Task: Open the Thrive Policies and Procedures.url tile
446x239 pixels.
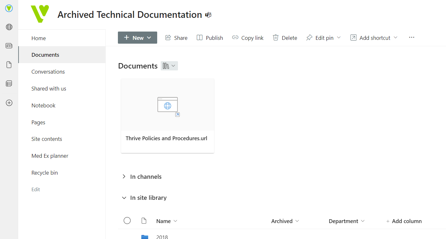Action: (167, 116)
